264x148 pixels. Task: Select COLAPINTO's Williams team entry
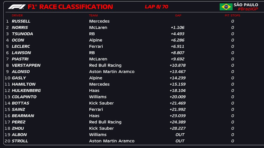[x=98, y=97]
